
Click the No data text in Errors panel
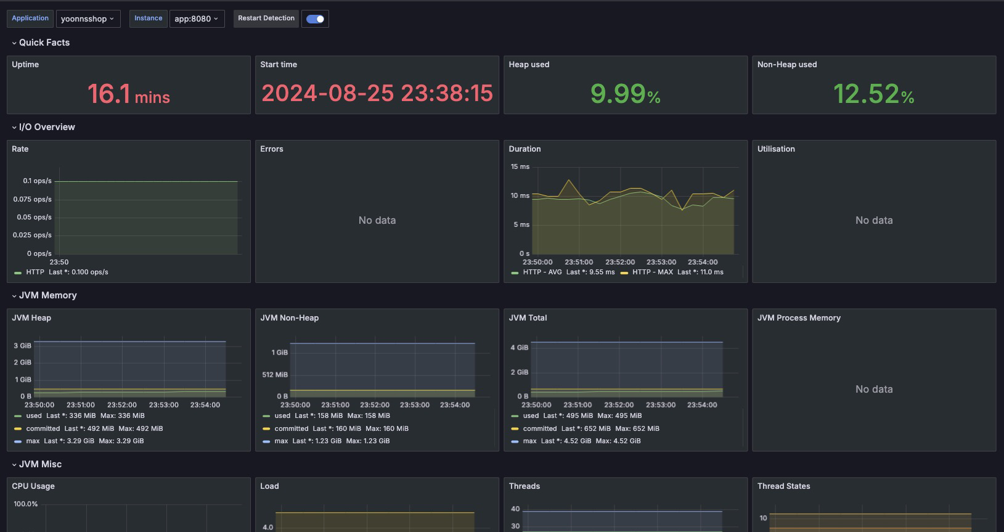click(x=377, y=220)
